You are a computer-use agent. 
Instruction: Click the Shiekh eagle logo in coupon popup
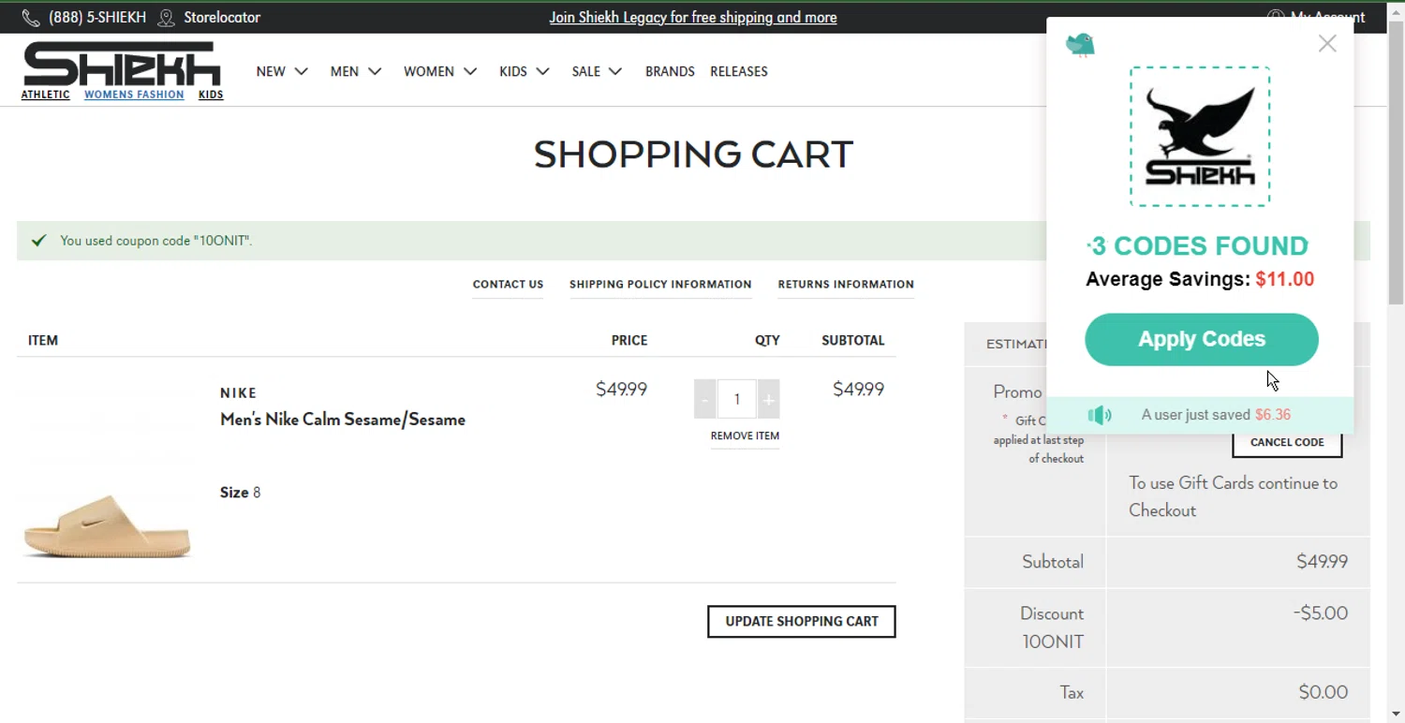point(1200,137)
